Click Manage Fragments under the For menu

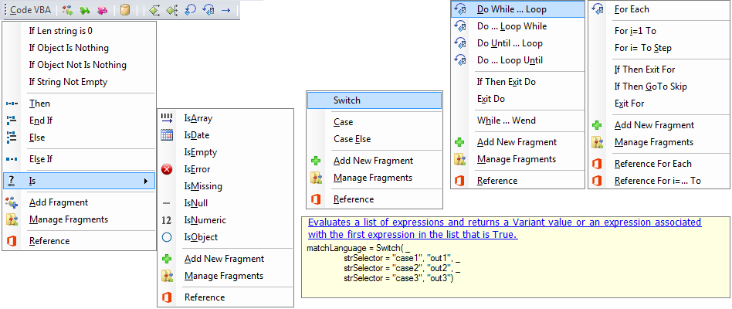(x=653, y=142)
